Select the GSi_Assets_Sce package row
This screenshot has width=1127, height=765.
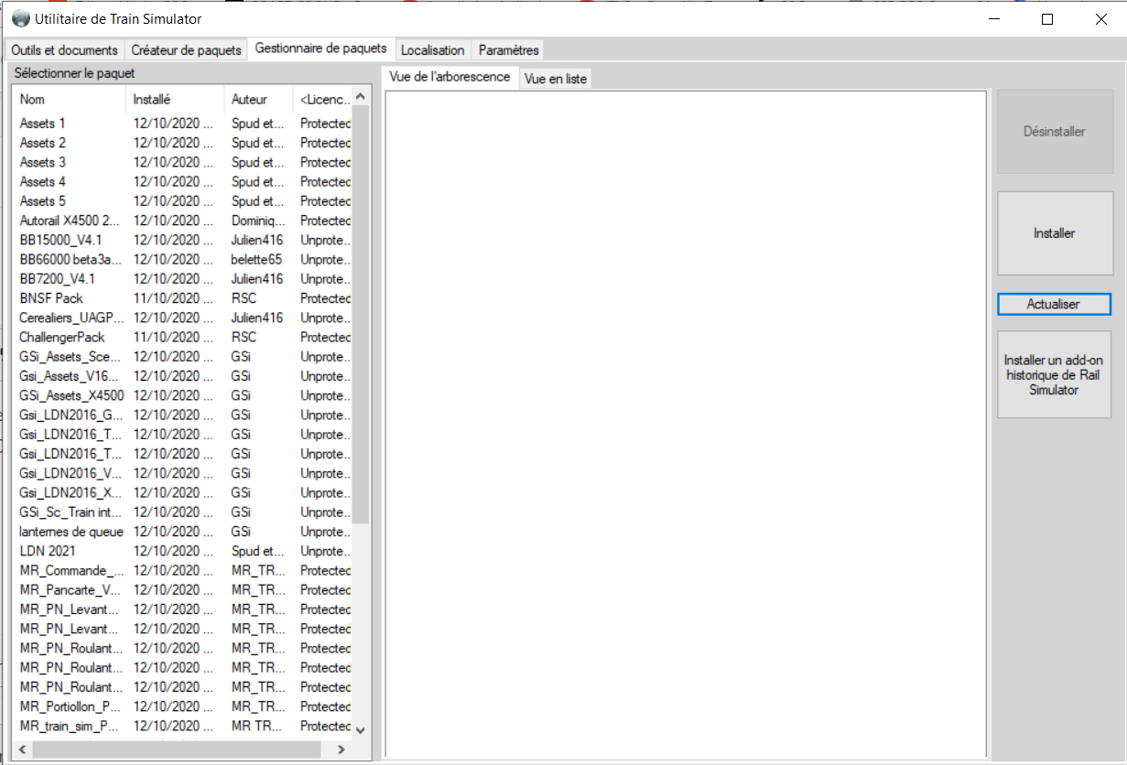tap(182, 357)
